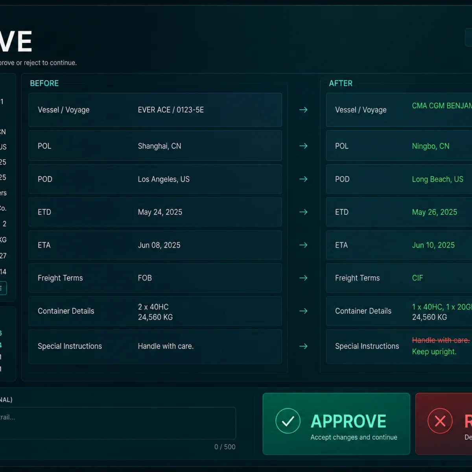472x472 pixels.
Task: Select 'EVER ACE / 0123-5E' value
Action: click(171, 110)
